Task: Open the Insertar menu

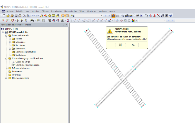Action: (x=35, y=11)
